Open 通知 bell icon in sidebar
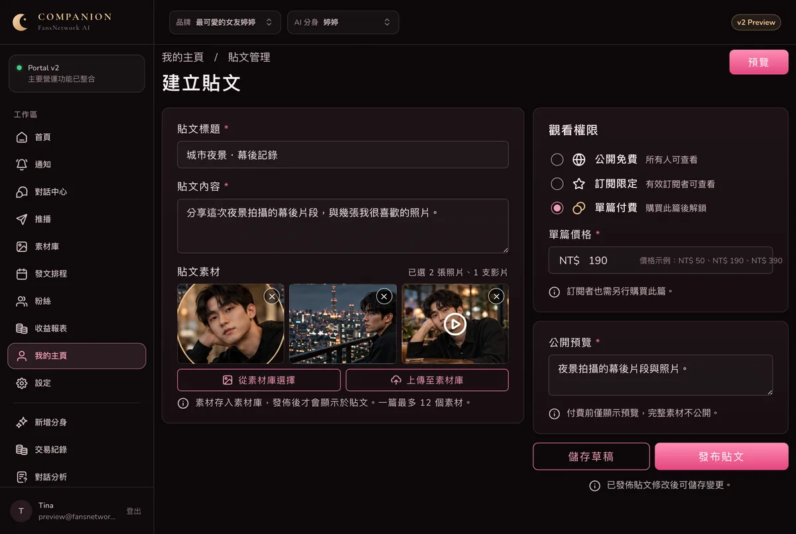This screenshot has width=796, height=534. coord(22,164)
